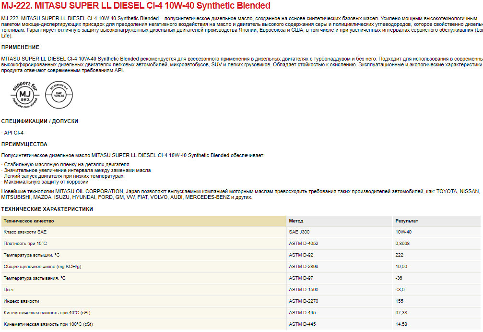Click the ПРЕИМУЩЕСТВА section heading

24,144
